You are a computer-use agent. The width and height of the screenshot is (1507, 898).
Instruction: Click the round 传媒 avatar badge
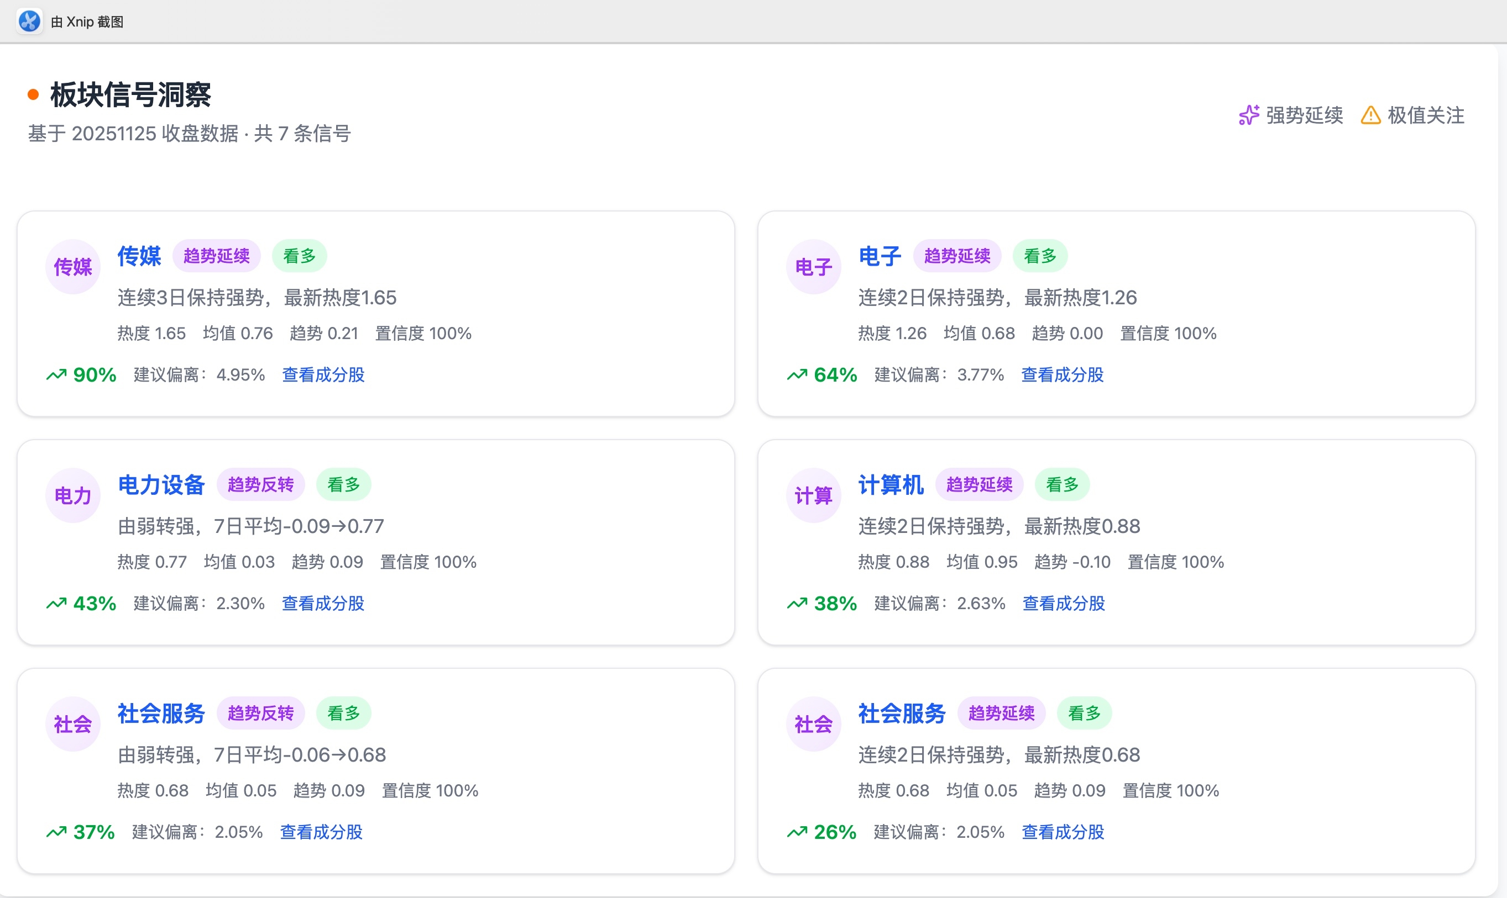click(x=72, y=267)
